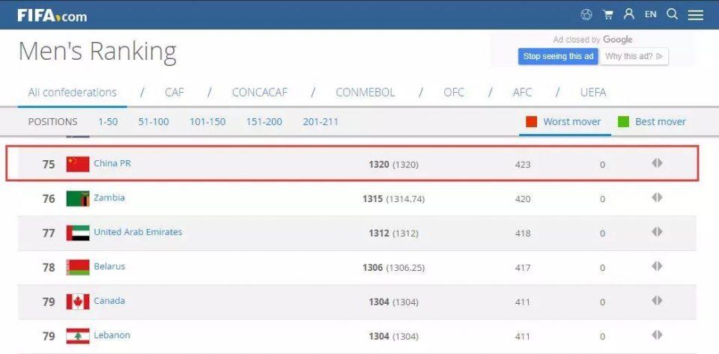719x354 pixels.
Task: Click Lebanon's movement arrows icon
Action: [x=657, y=335]
